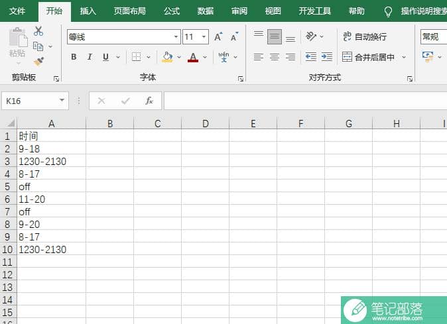447x324 pixels.
Task: Apply red font color
Action: (193, 57)
